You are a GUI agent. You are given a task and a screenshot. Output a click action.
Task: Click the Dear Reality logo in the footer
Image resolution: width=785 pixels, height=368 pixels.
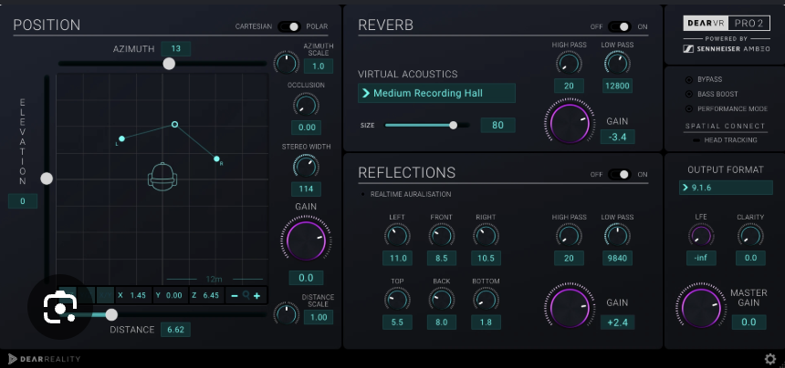[x=44, y=359]
